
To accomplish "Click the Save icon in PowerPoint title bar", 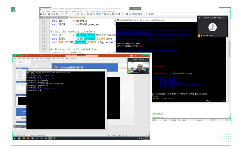I will coord(15,56).
